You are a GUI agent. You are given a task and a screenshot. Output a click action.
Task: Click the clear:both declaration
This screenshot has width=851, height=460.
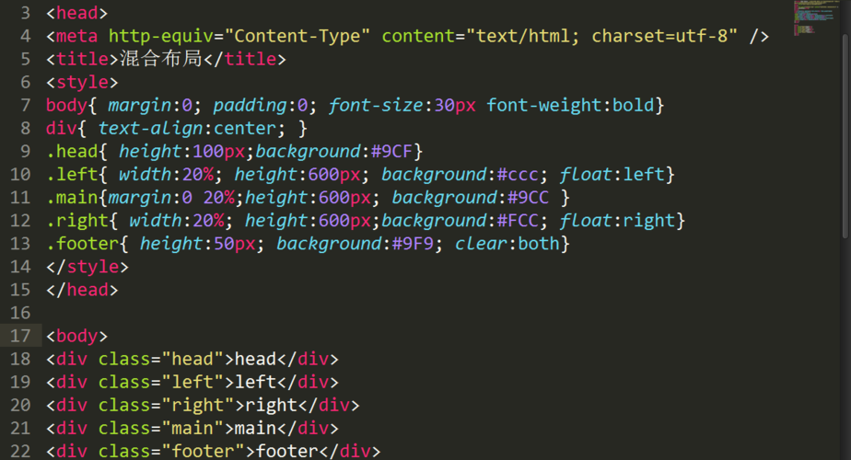pyautogui.click(x=507, y=243)
